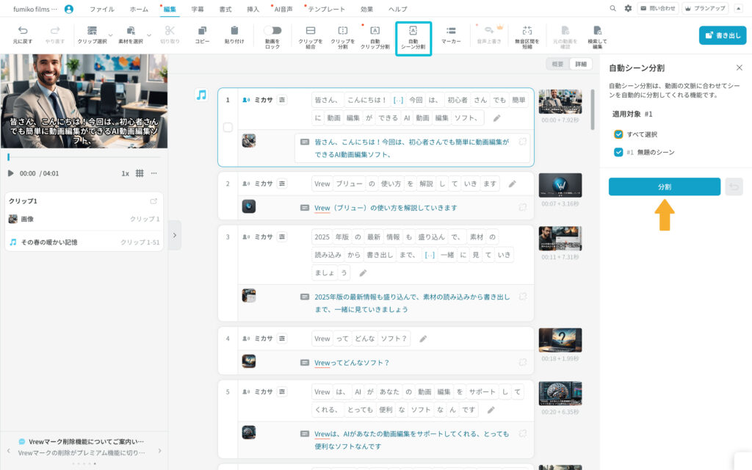Screen dimensions: 752x470
Task: Expand the クリップ選択 dropdown arrow
Action: point(111,35)
